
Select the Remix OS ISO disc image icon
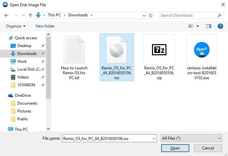pos(117,50)
